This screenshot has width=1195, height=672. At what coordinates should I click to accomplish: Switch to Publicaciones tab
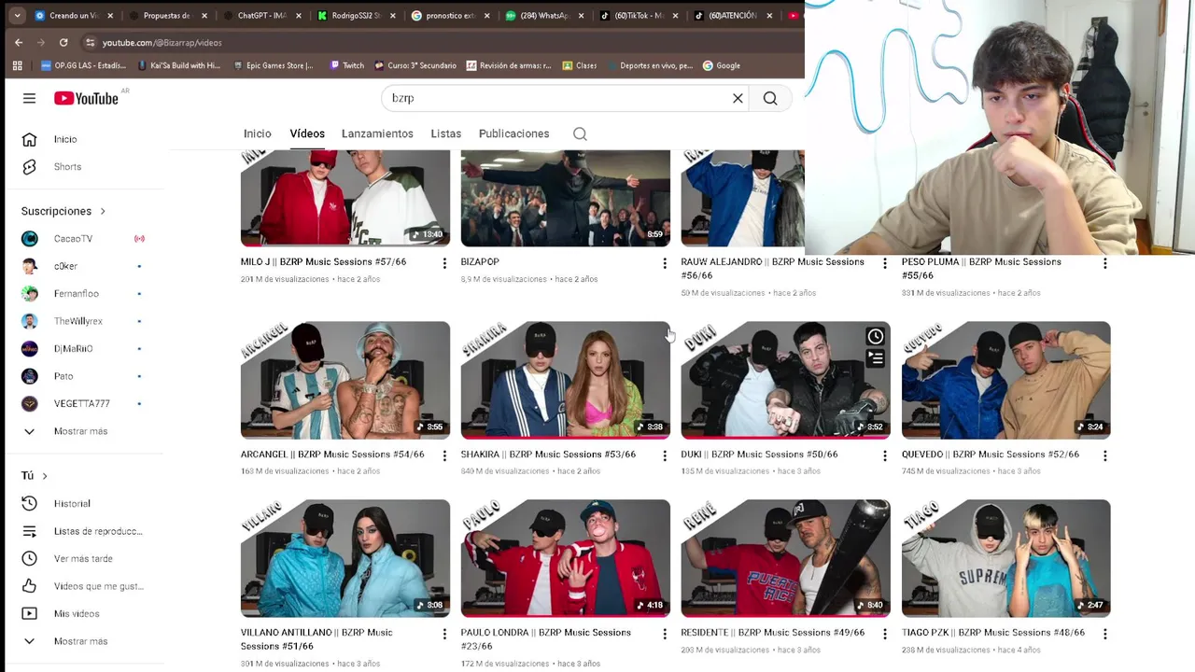coord(513,133)
